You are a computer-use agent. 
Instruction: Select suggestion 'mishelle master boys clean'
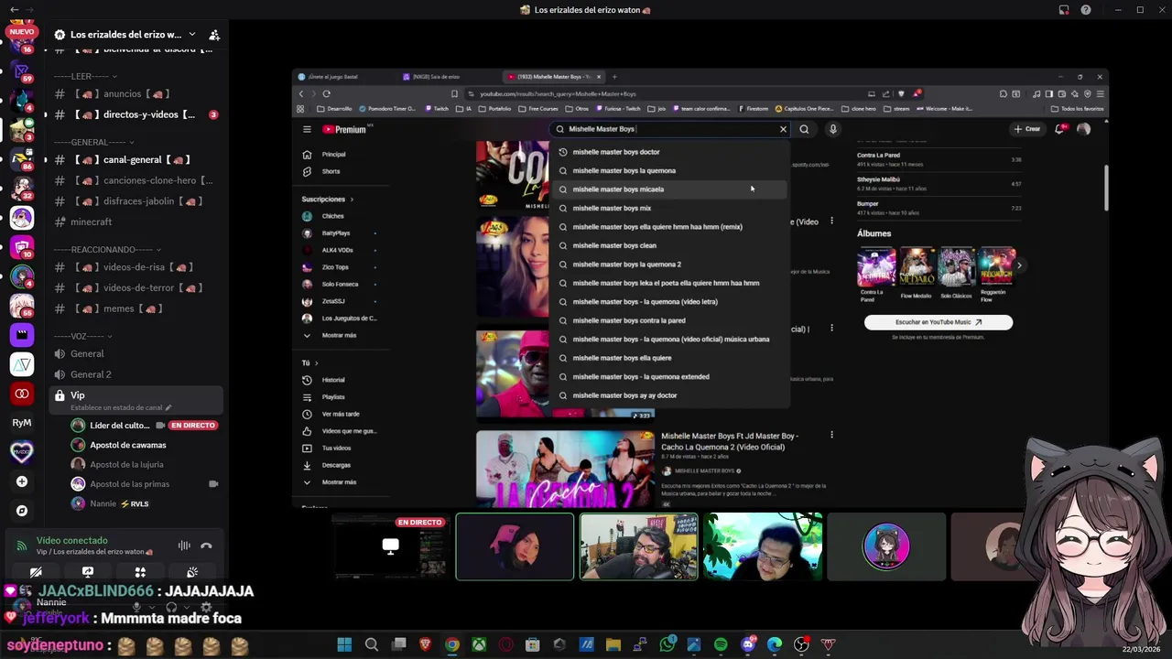pyautogui.click(x=669, y=245)
